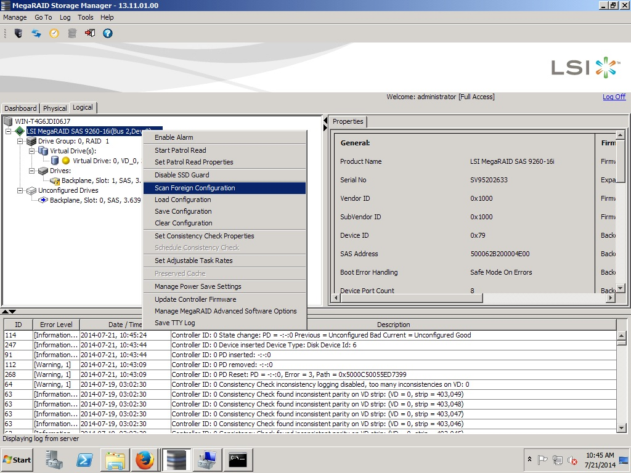Open the Tools menu
The height and width of the screenshot is (473, 631).
(85, 17)
